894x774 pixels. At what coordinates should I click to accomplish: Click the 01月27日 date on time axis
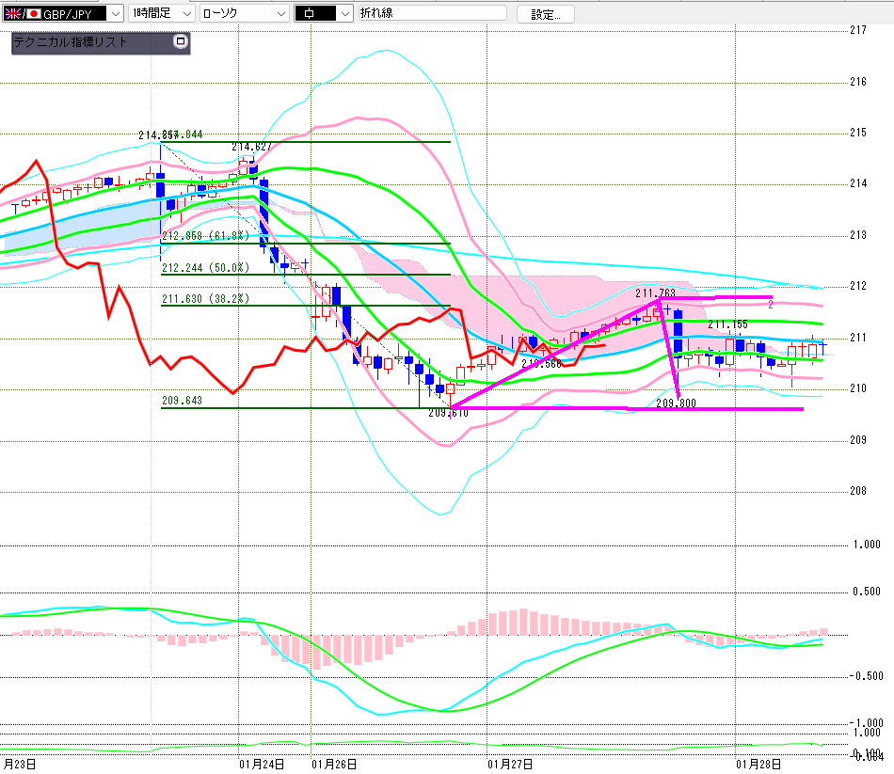click(x=511, y=765)
